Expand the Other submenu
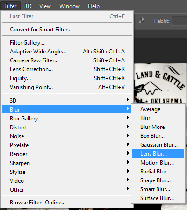Viewport: 187px width, 210px height. click(x=67, y=190)
